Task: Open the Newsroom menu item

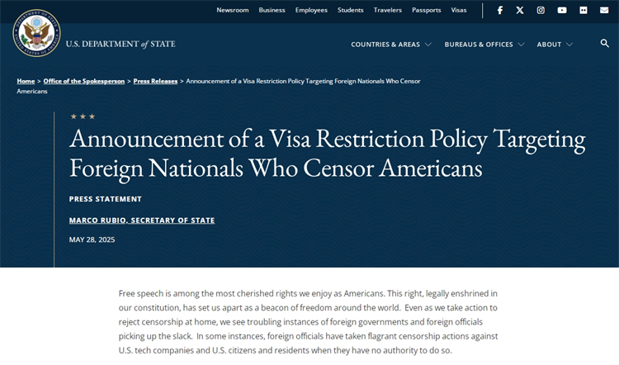Action: (x=232, y=10)
